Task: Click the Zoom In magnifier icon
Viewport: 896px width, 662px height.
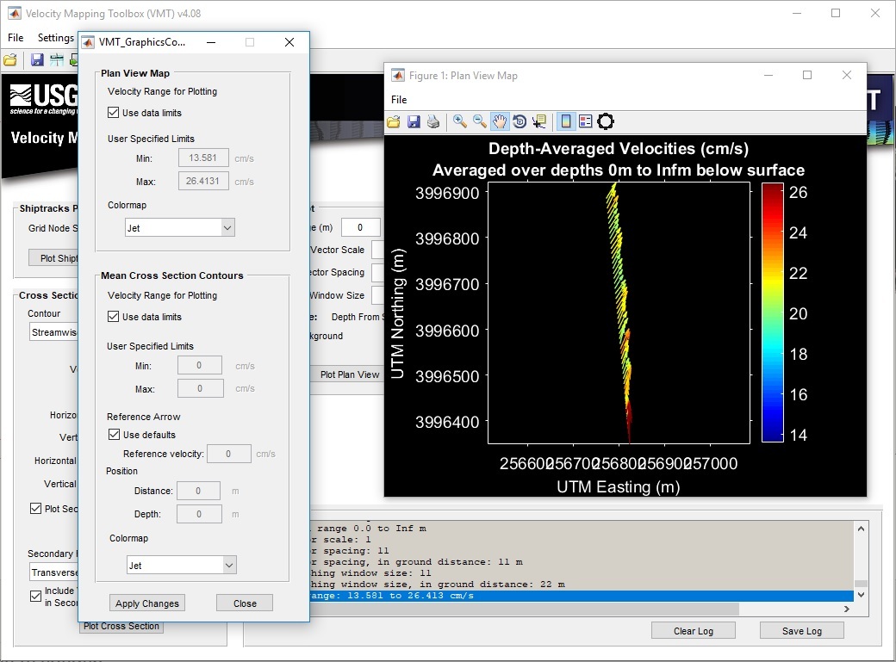Action: coord(459,121)
